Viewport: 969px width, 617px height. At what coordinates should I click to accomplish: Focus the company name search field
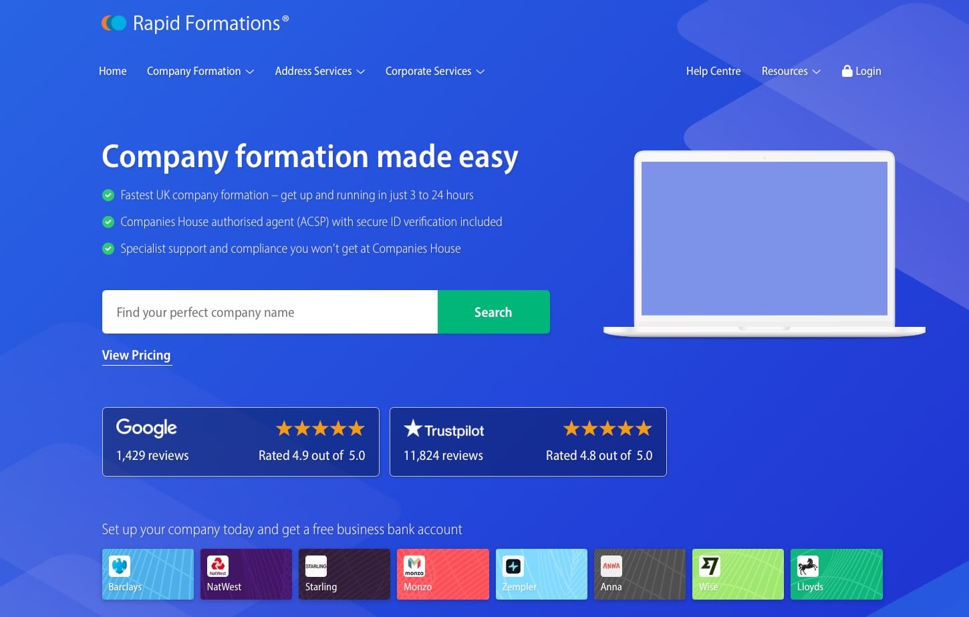(270, 312)
